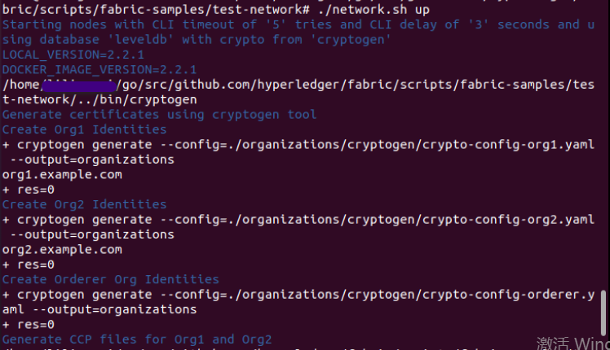The height and width of the screenshot is (350, 610).
Task: Click the 'Generate CCP files for Org1 and Org2' line
Action: 137,339
